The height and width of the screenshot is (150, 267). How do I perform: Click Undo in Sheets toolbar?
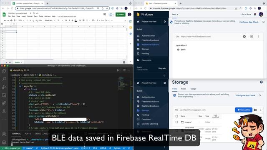5,20
